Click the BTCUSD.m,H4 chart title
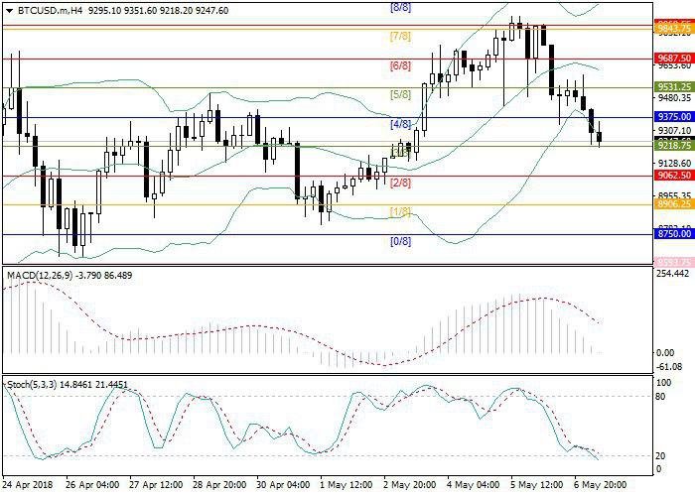The image size is (695, 496). [x=43, y=8]
